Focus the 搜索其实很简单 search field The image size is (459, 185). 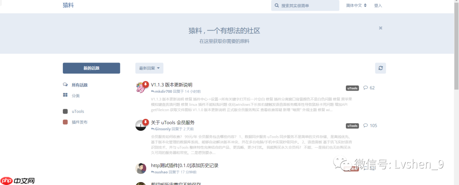(x=306, y=6)
